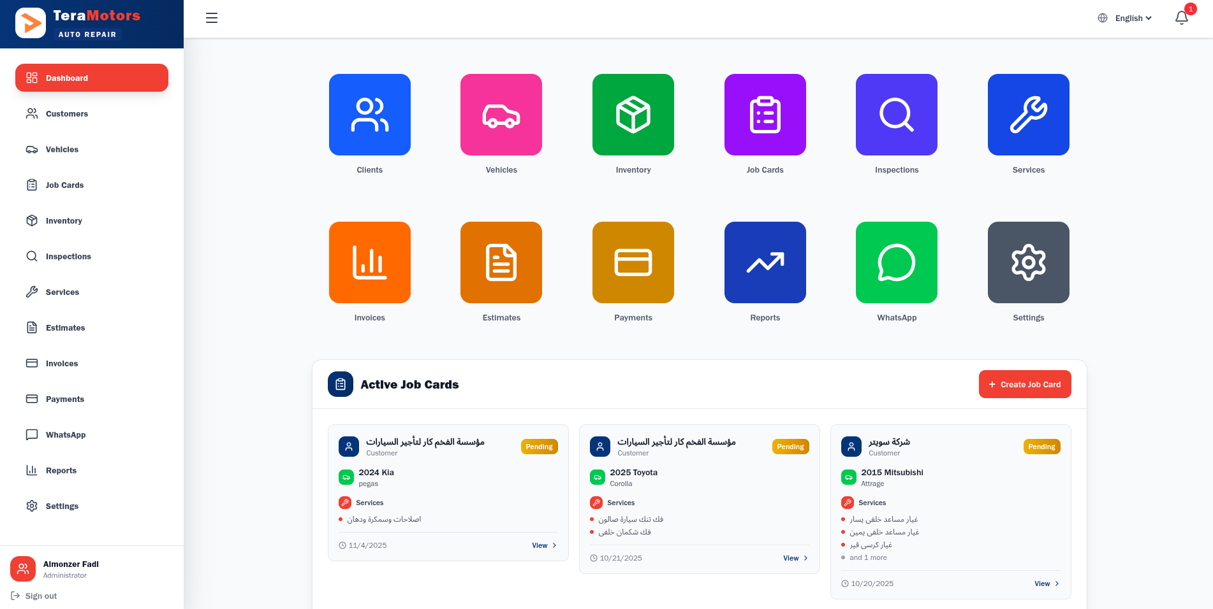Open the Payments card icon

[633, 262]
